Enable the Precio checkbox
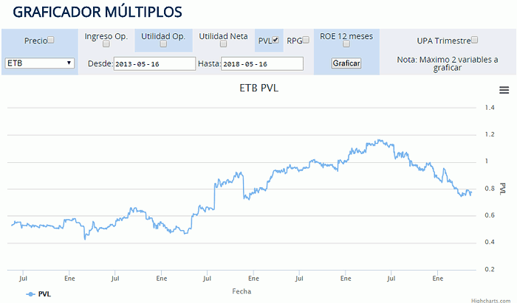The height and width of the screenshot is (303, 517). coord(51,40)
